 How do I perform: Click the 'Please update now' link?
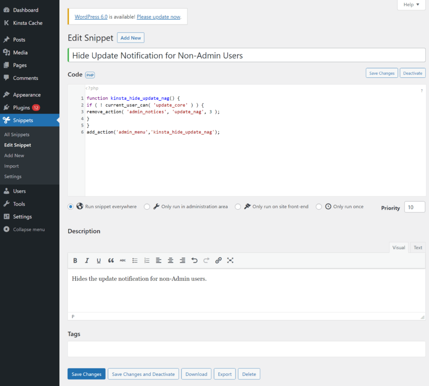(x=158, y=17)
